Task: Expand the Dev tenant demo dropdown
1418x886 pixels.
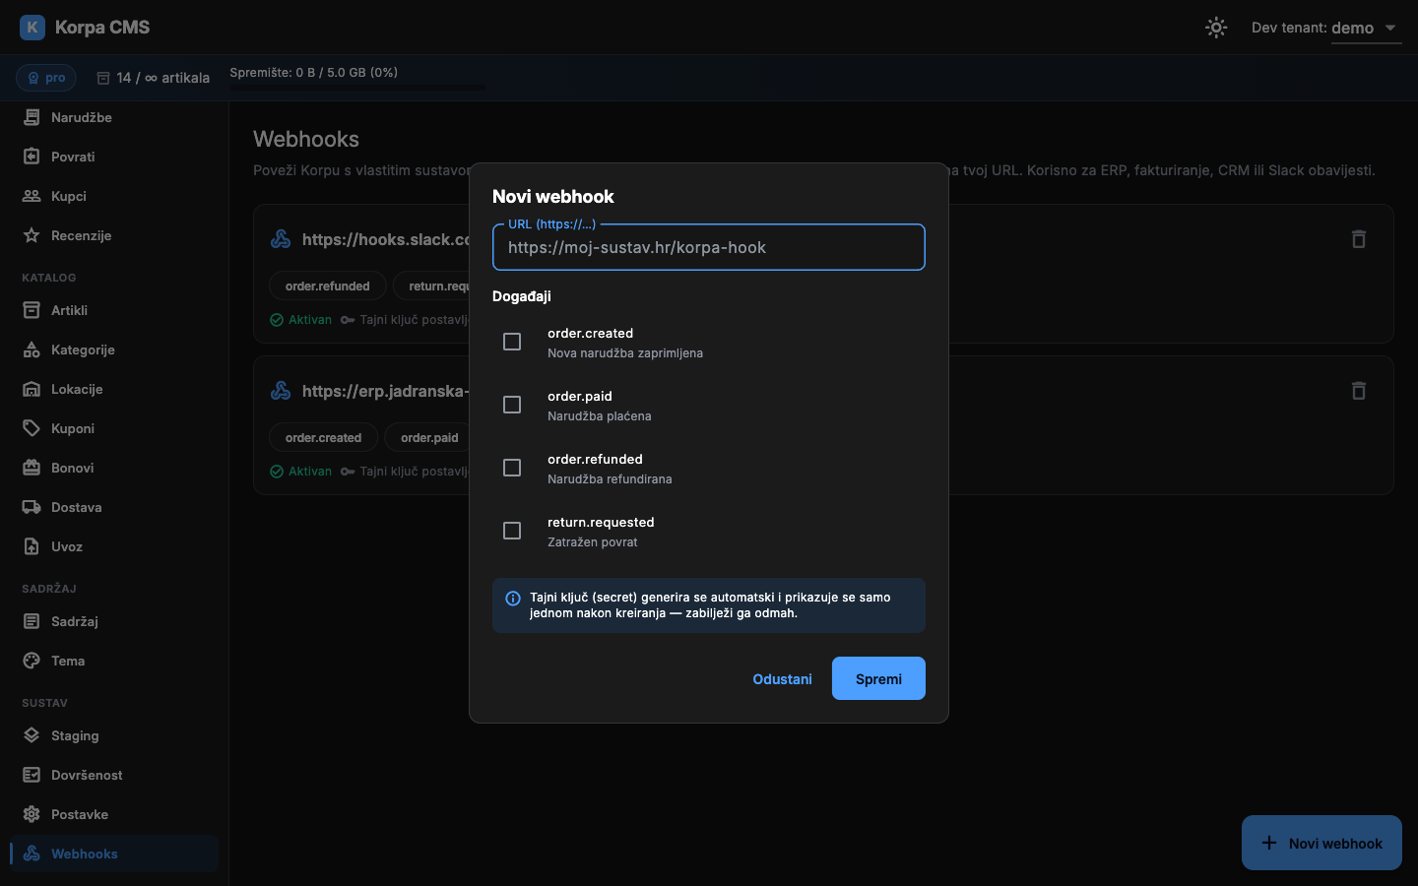Action: point(1367,29)
